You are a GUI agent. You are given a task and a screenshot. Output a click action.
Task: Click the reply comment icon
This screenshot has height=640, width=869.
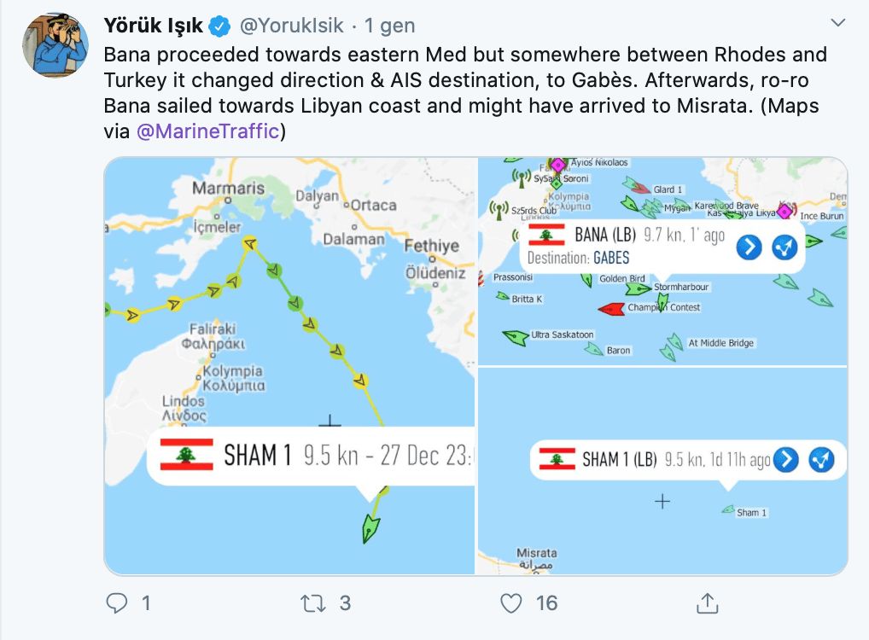click(x=117, y=603)
